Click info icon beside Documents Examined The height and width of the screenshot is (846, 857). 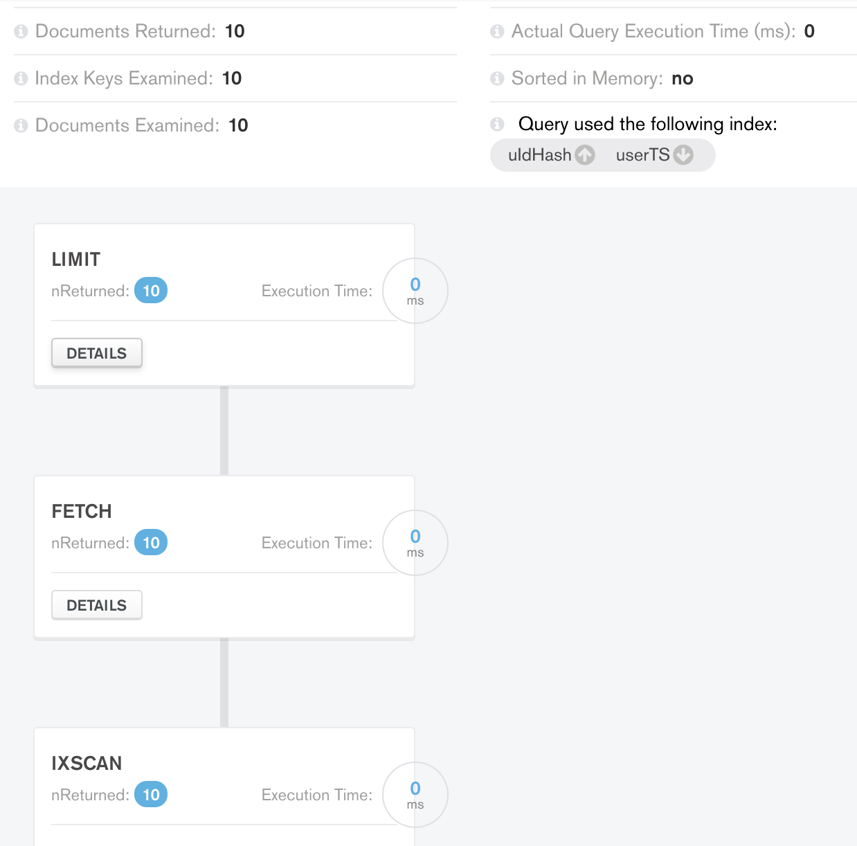[x=21, y=126]
